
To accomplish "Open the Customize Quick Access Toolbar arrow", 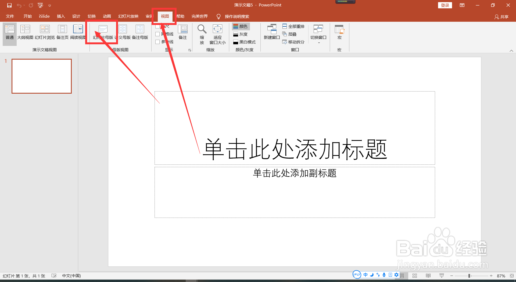I will pyautogui.click(x=50, y=5).
